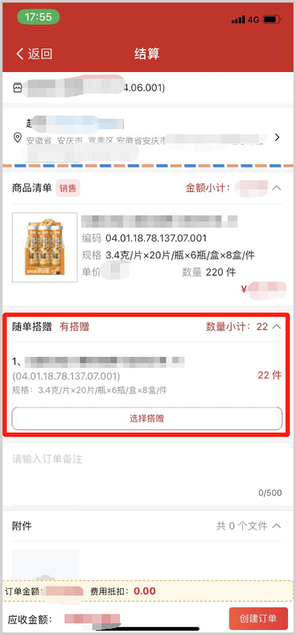Click the 返回 text link
Viewport: 296px width, 635px height.
[x=40, y=54]
